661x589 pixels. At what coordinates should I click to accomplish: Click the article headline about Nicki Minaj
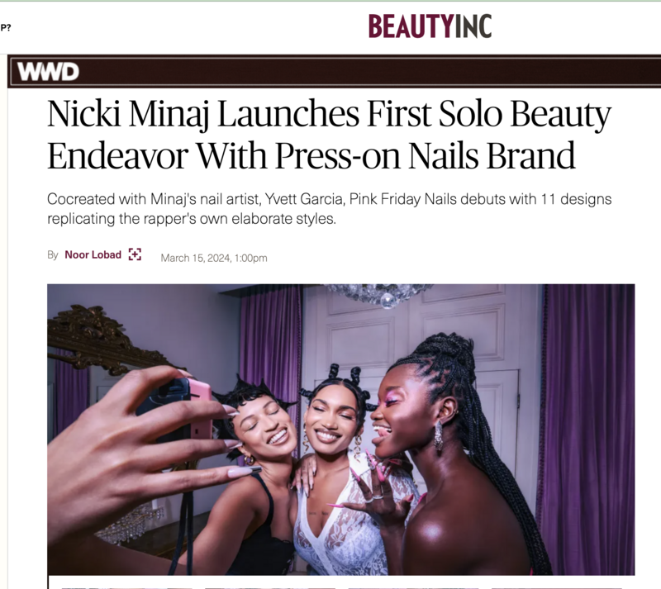(x=329, y=134)
